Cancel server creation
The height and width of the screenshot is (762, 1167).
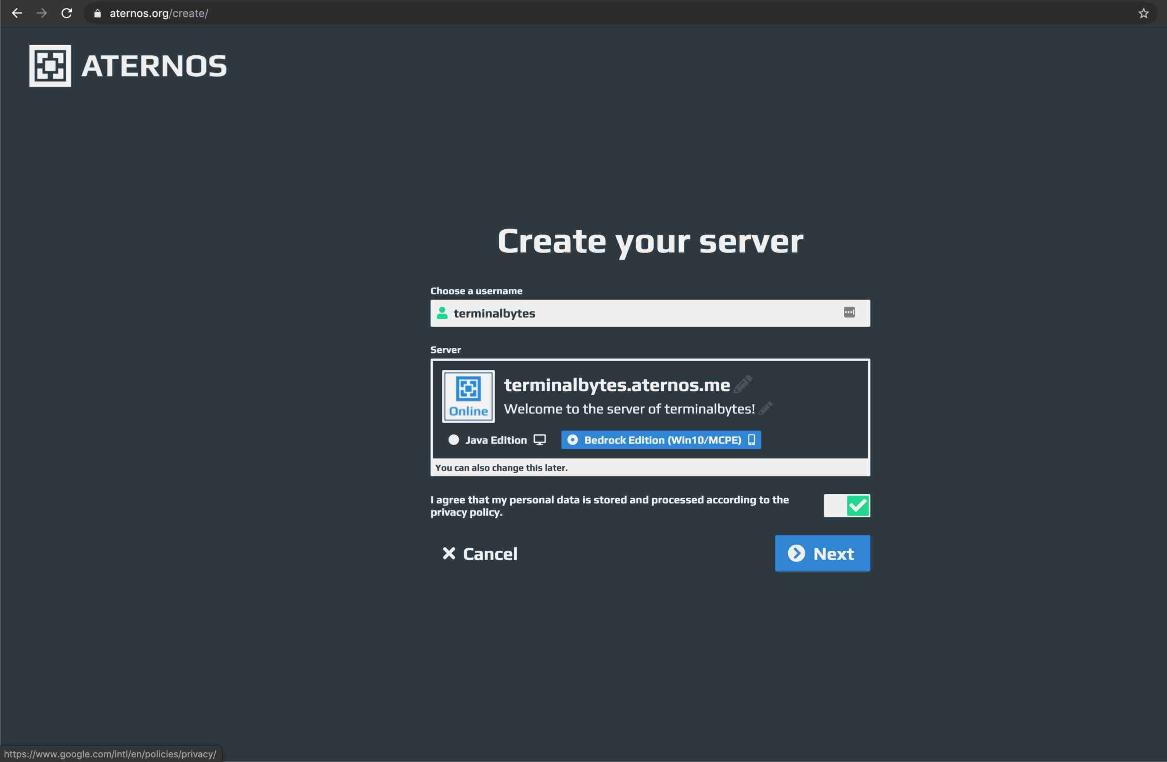480,554
